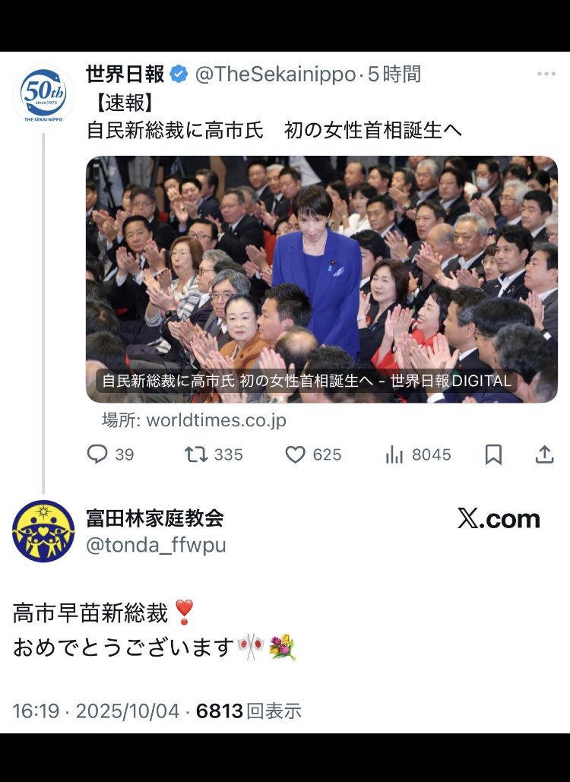
Task: View analytics via the bar chart icon
Action: [x=394, y=454]
